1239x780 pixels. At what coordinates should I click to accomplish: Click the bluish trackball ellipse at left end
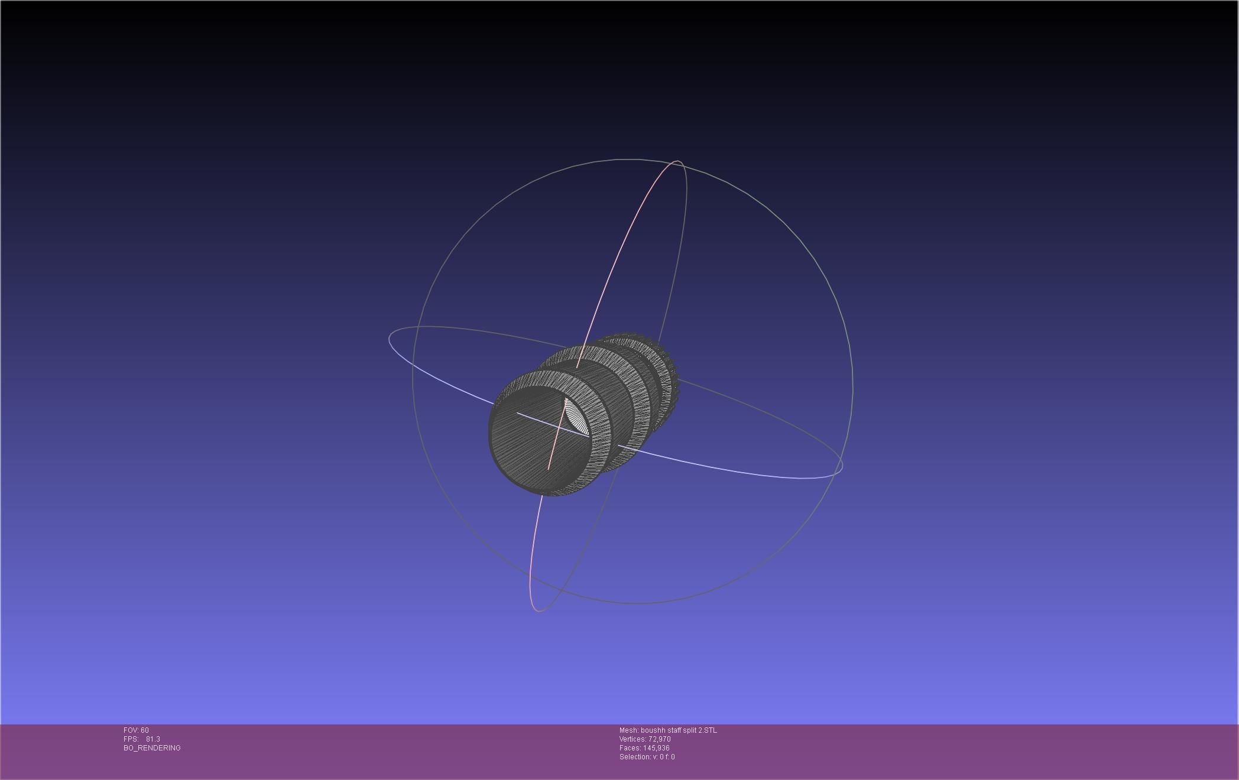click(390, 340)
